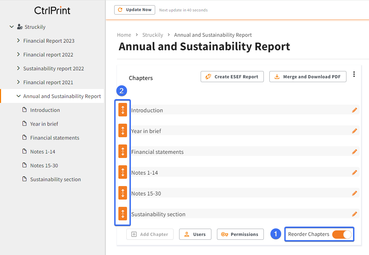This screenshot has height=255, width=369.
Task: Click the reorder handle for Sustainability section
Action: click(123, 214)
